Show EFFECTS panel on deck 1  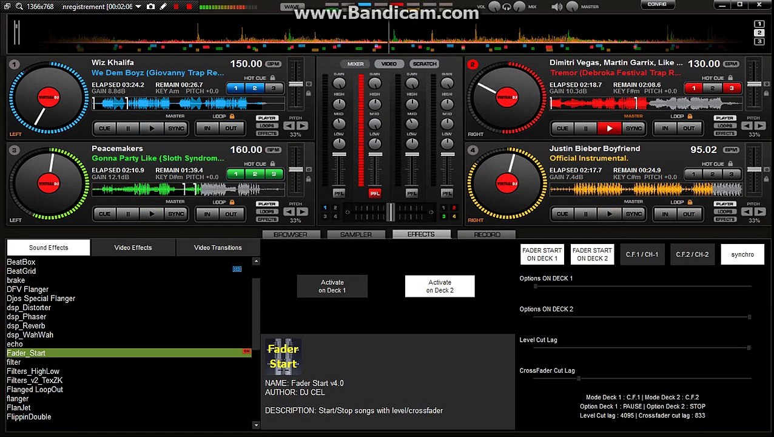[x=267, y=134]
